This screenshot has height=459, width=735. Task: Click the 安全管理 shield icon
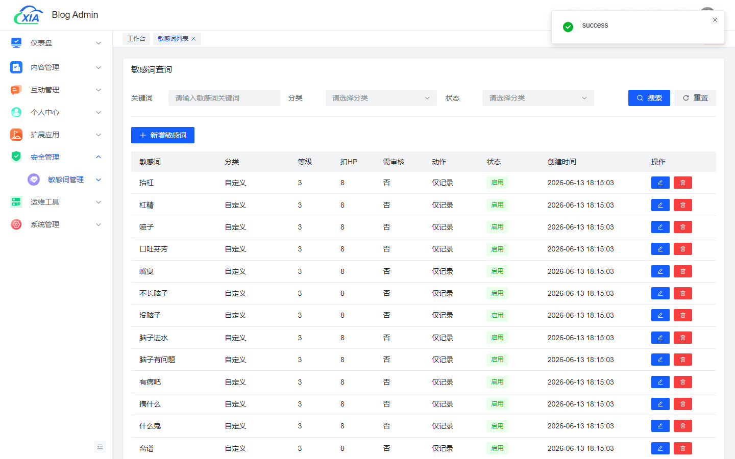coord(16,157)
